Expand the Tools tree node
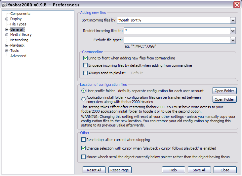Screen dimensions: 242x176 [7, 51]
